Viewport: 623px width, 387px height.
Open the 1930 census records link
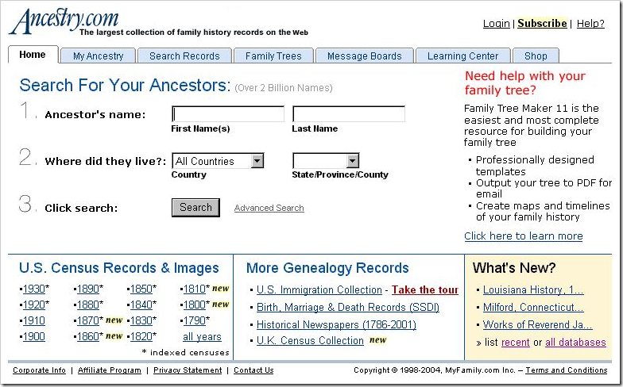click(34, 289)
